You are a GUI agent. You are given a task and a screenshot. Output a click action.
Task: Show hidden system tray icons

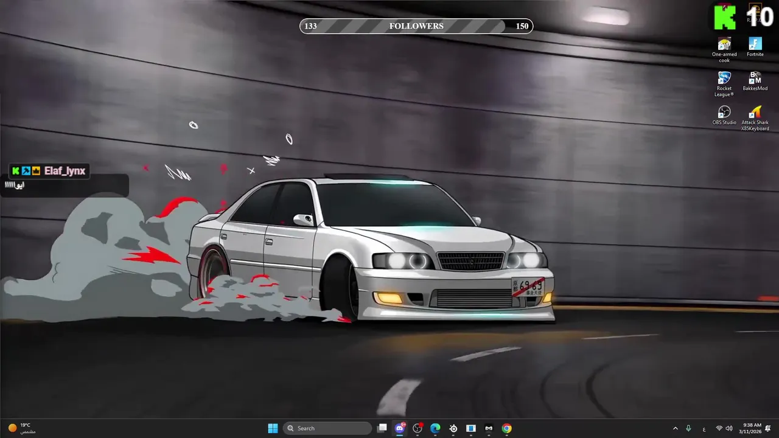pyautogui.click(x=675, y=428)
